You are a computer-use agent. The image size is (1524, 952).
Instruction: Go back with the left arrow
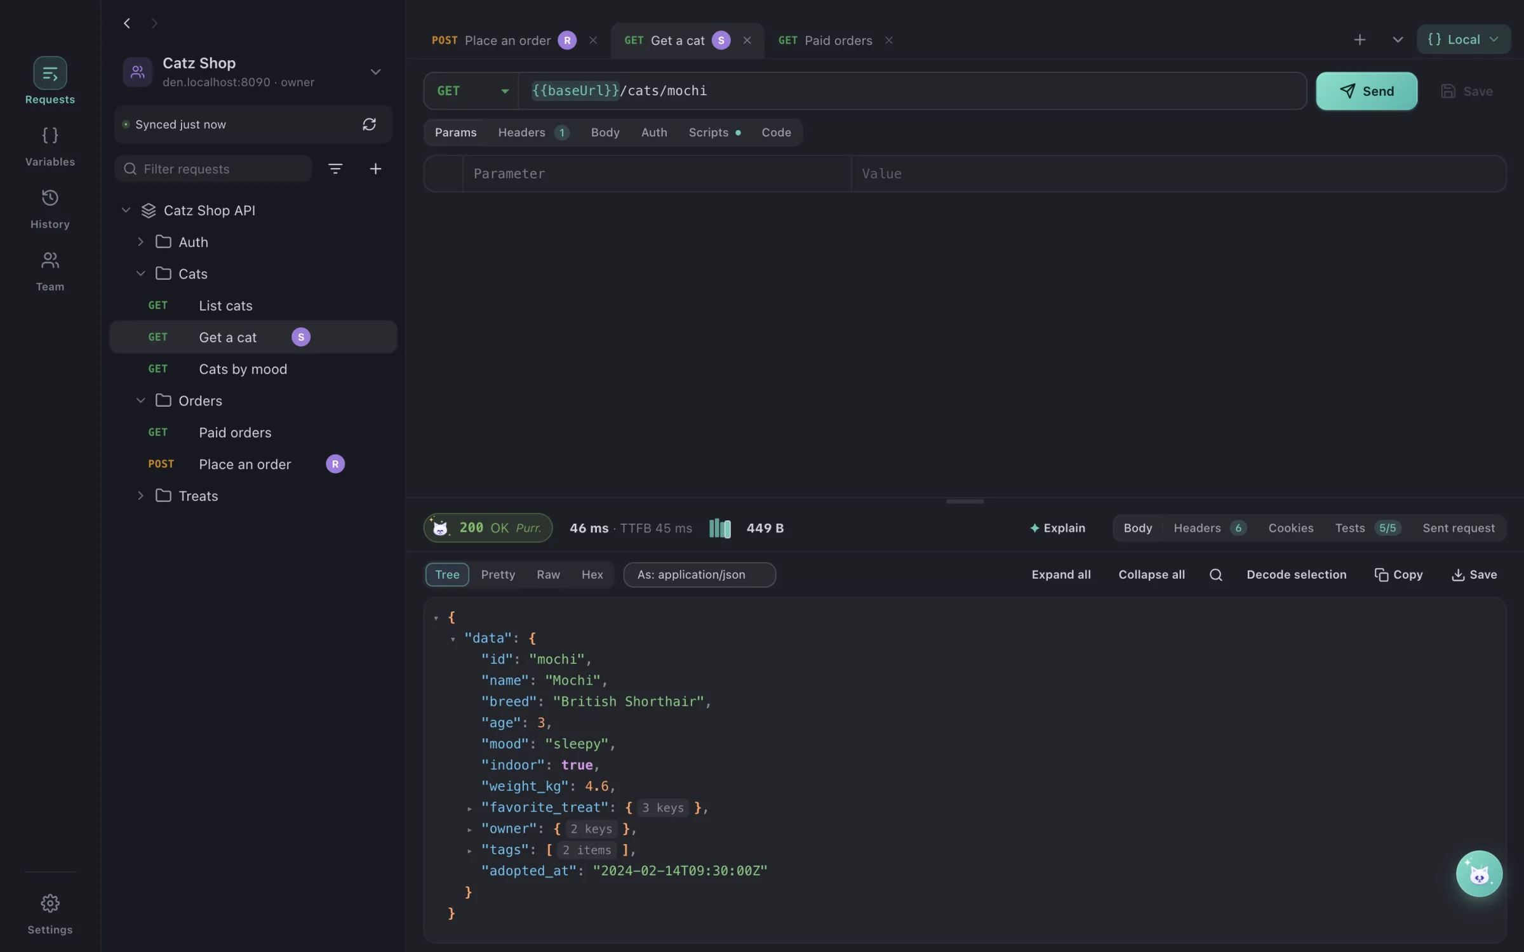pyautogui.click(x=127, y=23)
